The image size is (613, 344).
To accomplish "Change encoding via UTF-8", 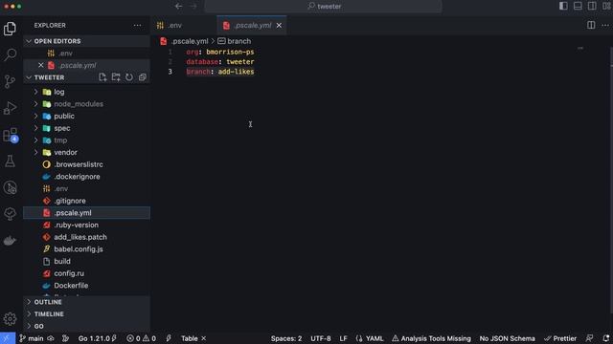I will [x=321, y=338].
